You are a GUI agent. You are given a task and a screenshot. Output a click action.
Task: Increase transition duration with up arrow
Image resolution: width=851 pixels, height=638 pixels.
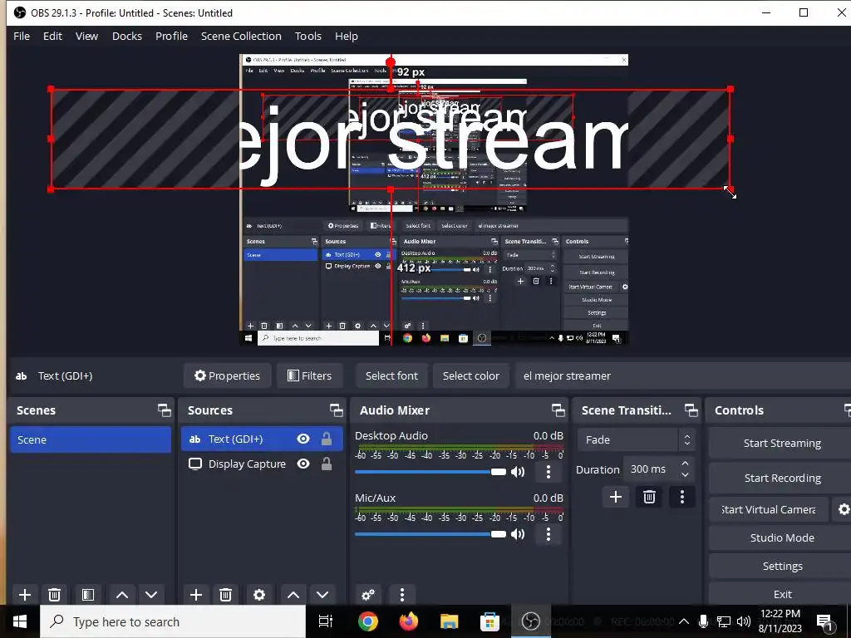pos(686,464)
